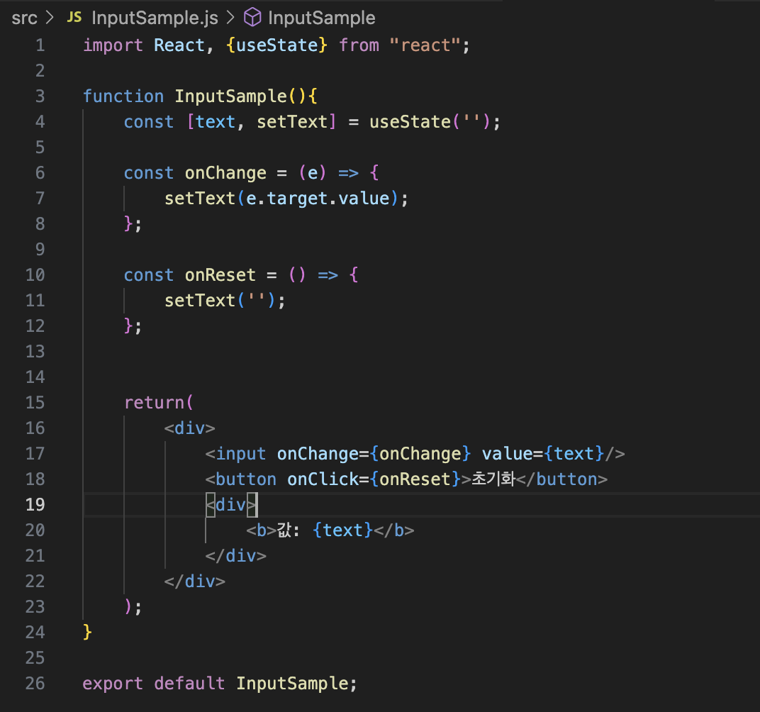Click closing div tag on line 21
The width and height of the screenshot is (760, 712).
[x=235, y=555]
